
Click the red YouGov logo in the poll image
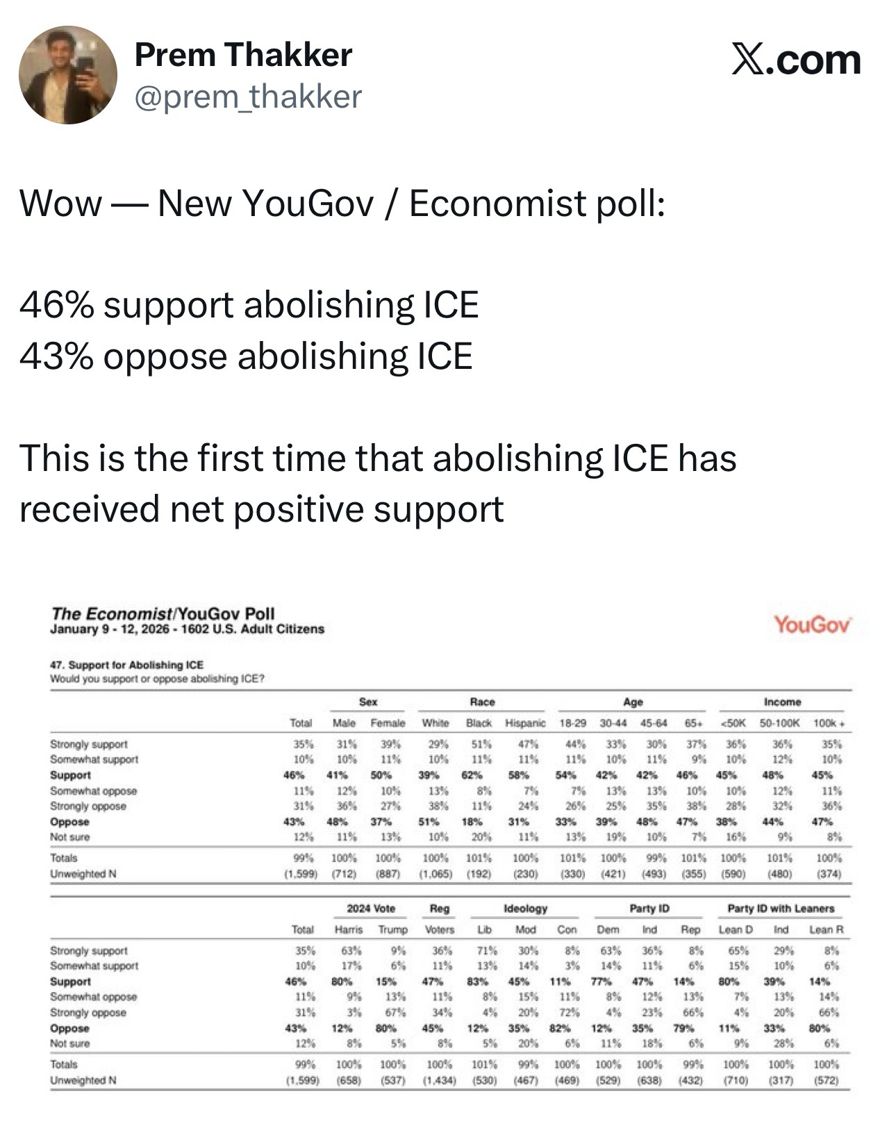[x=812, y=624]
